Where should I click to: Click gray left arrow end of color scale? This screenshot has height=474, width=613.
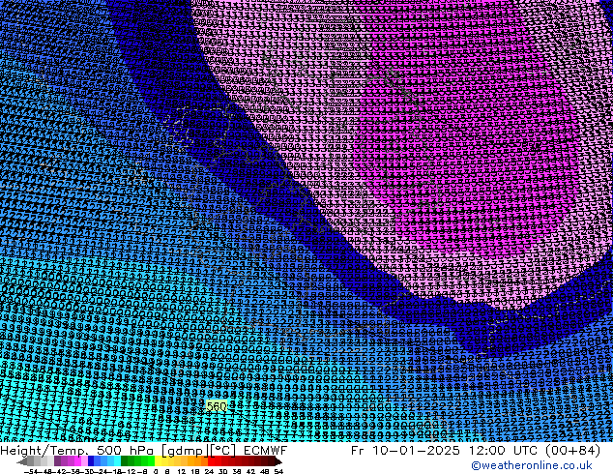click(x=21, y=461)
